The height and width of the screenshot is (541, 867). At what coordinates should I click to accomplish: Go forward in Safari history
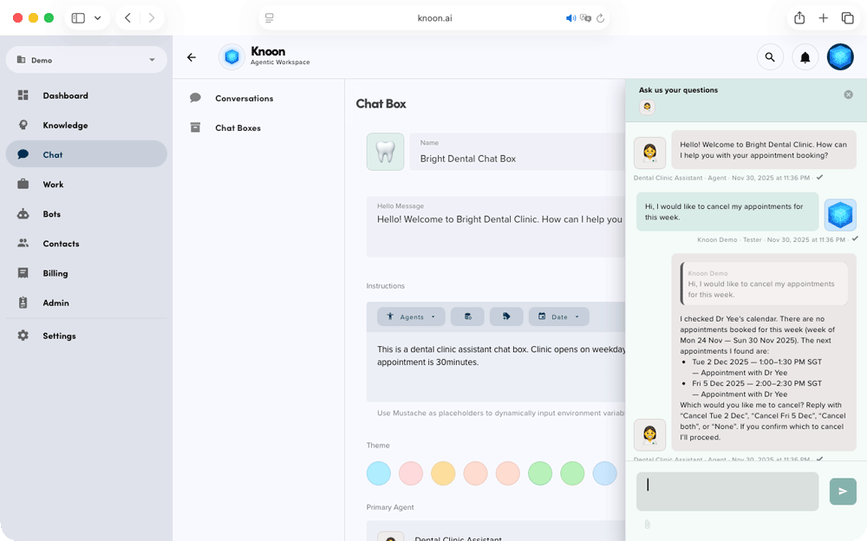click(151, 17)
